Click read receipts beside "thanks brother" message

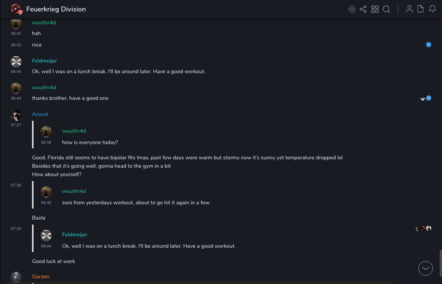coord(426,98)
